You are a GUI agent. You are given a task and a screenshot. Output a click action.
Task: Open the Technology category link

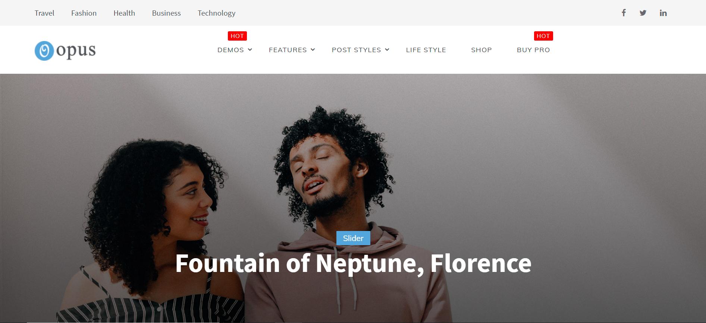pyautogui.click(x=217, y=13)
